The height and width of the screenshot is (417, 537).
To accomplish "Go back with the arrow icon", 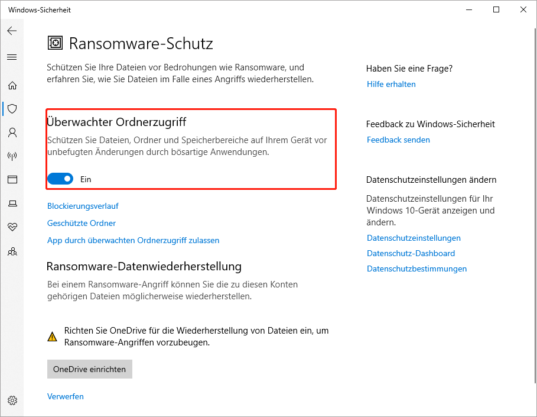I will point(12,31).
